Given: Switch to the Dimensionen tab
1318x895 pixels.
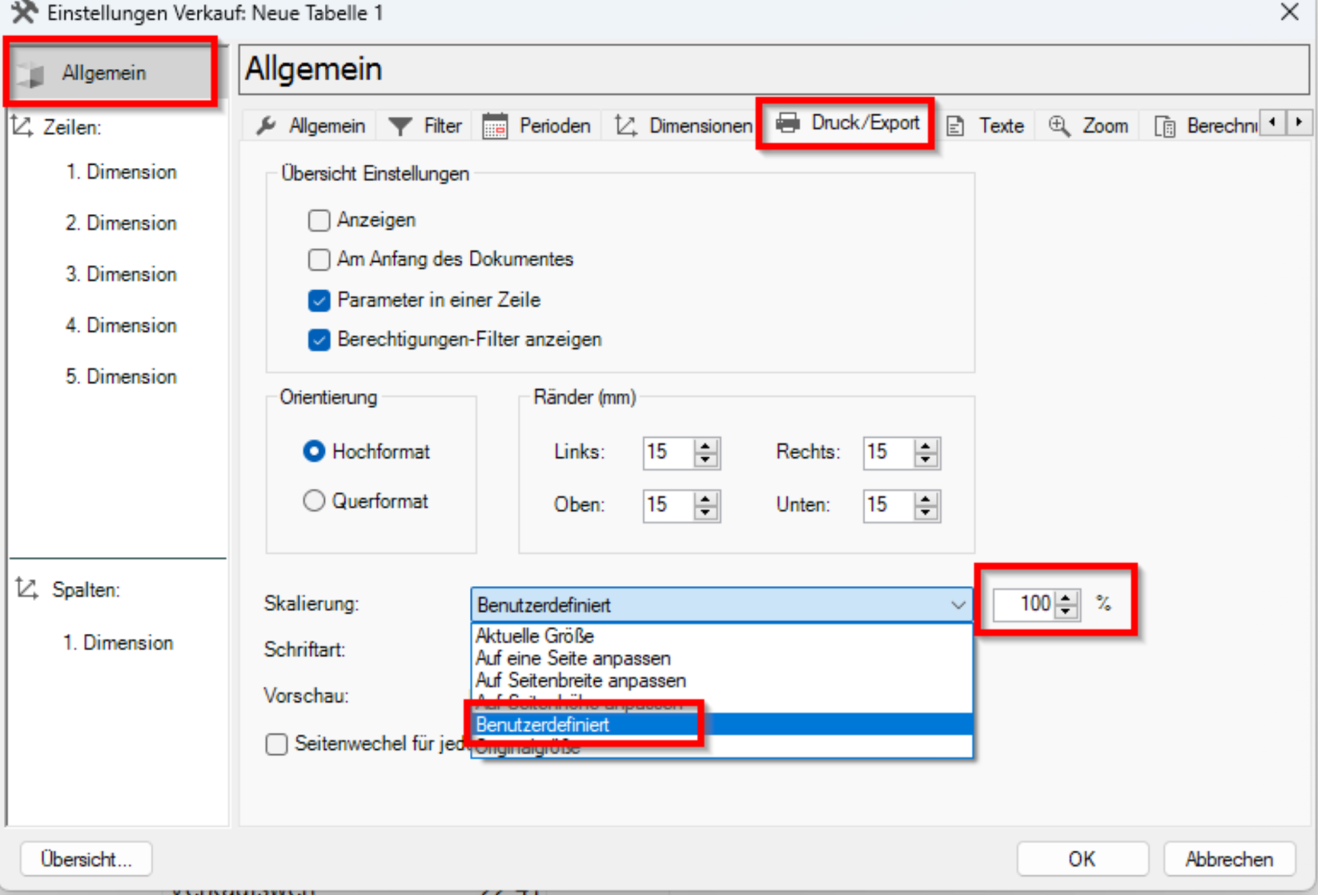Looking at the screenshot, I should tap(683, 126).
